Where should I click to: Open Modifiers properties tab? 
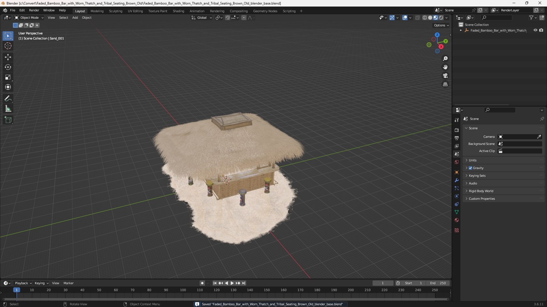coord(457,180)
